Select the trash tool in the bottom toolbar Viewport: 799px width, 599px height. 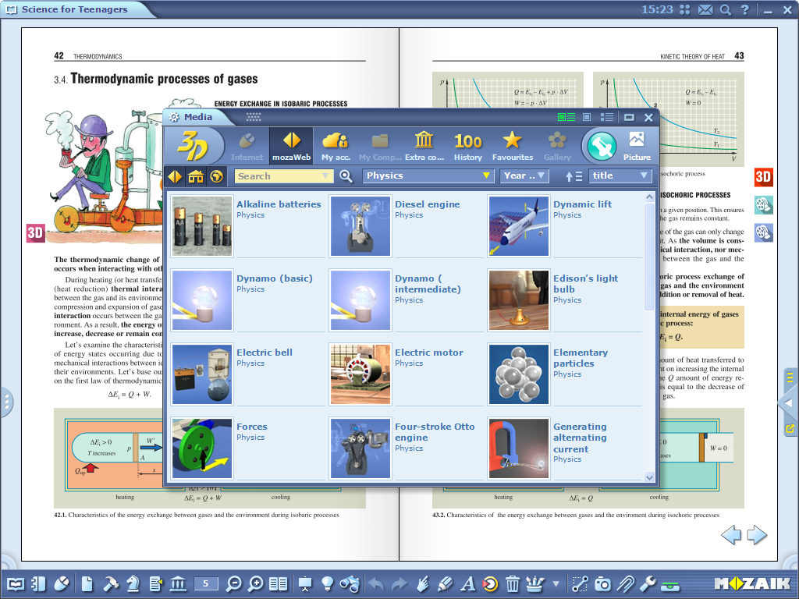[511, 583]
